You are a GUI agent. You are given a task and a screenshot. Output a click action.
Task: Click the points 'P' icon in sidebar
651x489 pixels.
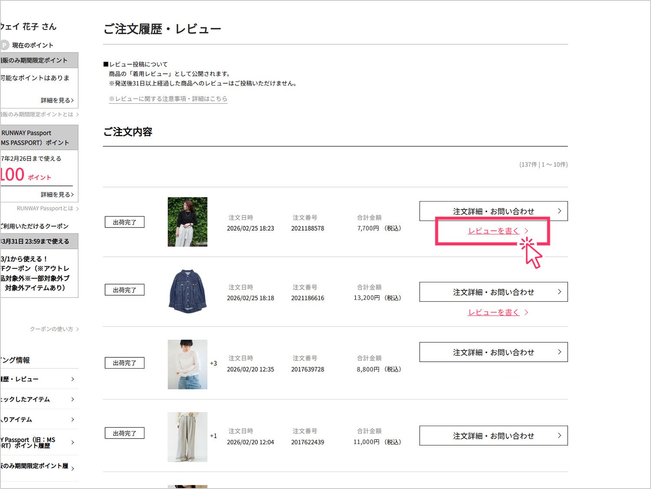tap(4, 45)
